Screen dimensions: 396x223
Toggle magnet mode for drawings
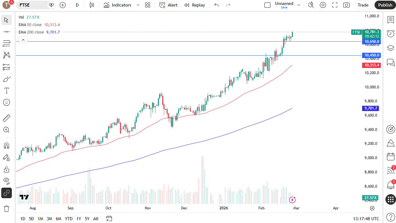click(6, 146)
